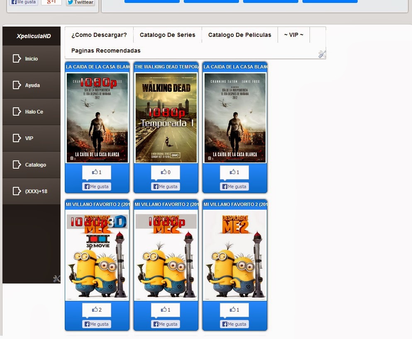Open the Catalogo De Series tab
The image size is (412, 339).
coord(167,35)
